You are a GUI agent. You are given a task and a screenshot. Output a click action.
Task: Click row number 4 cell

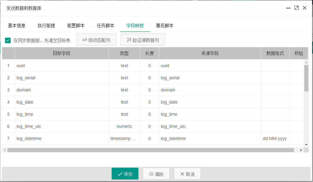coord(8,102)
